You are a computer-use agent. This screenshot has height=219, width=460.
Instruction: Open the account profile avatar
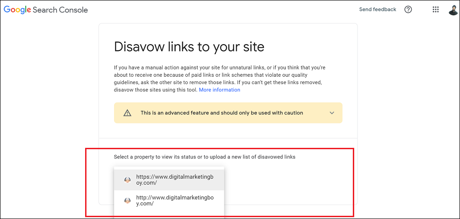click(x=453, y=10)
